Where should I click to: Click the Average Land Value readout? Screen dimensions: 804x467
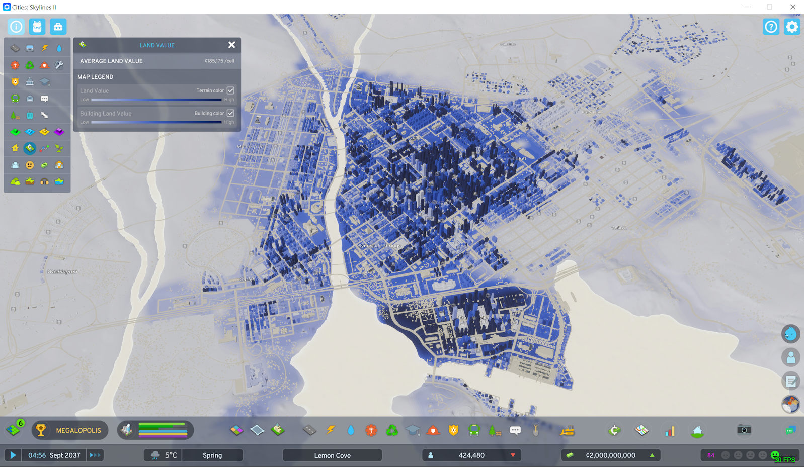point(157,61)
